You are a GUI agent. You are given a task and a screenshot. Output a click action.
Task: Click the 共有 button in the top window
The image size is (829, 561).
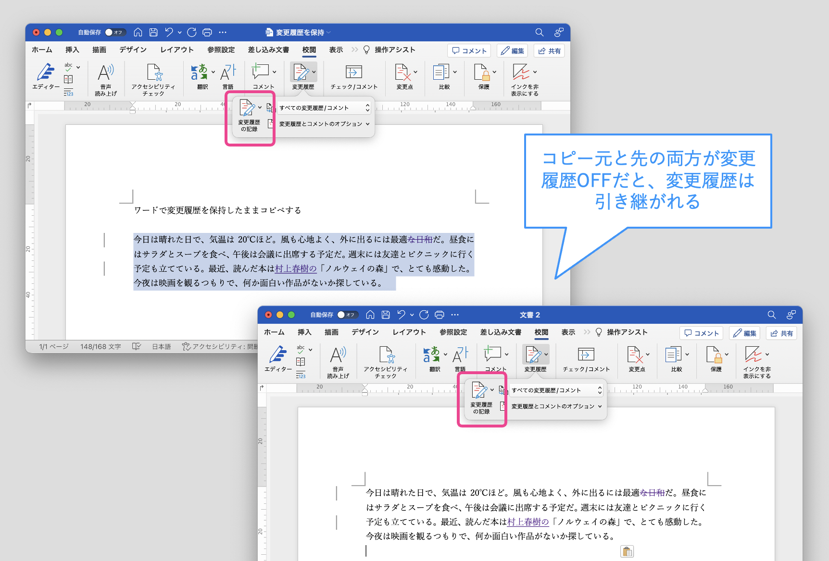[549, 51]
